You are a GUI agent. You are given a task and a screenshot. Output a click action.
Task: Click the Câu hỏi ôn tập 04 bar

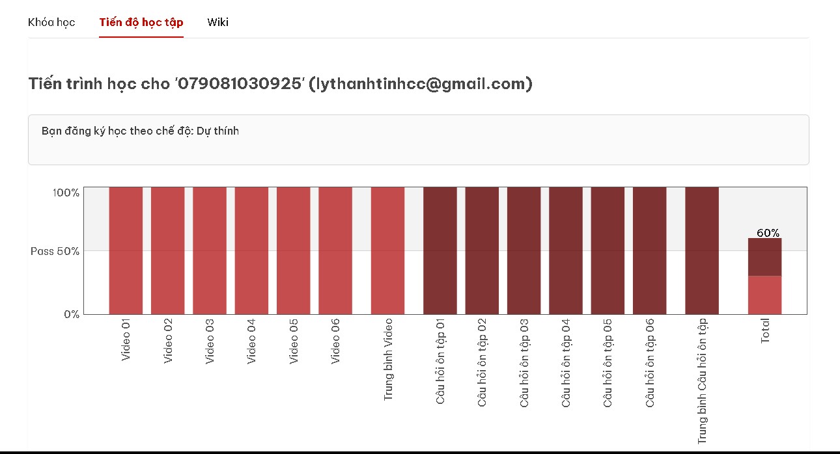(x=566, y=250)
